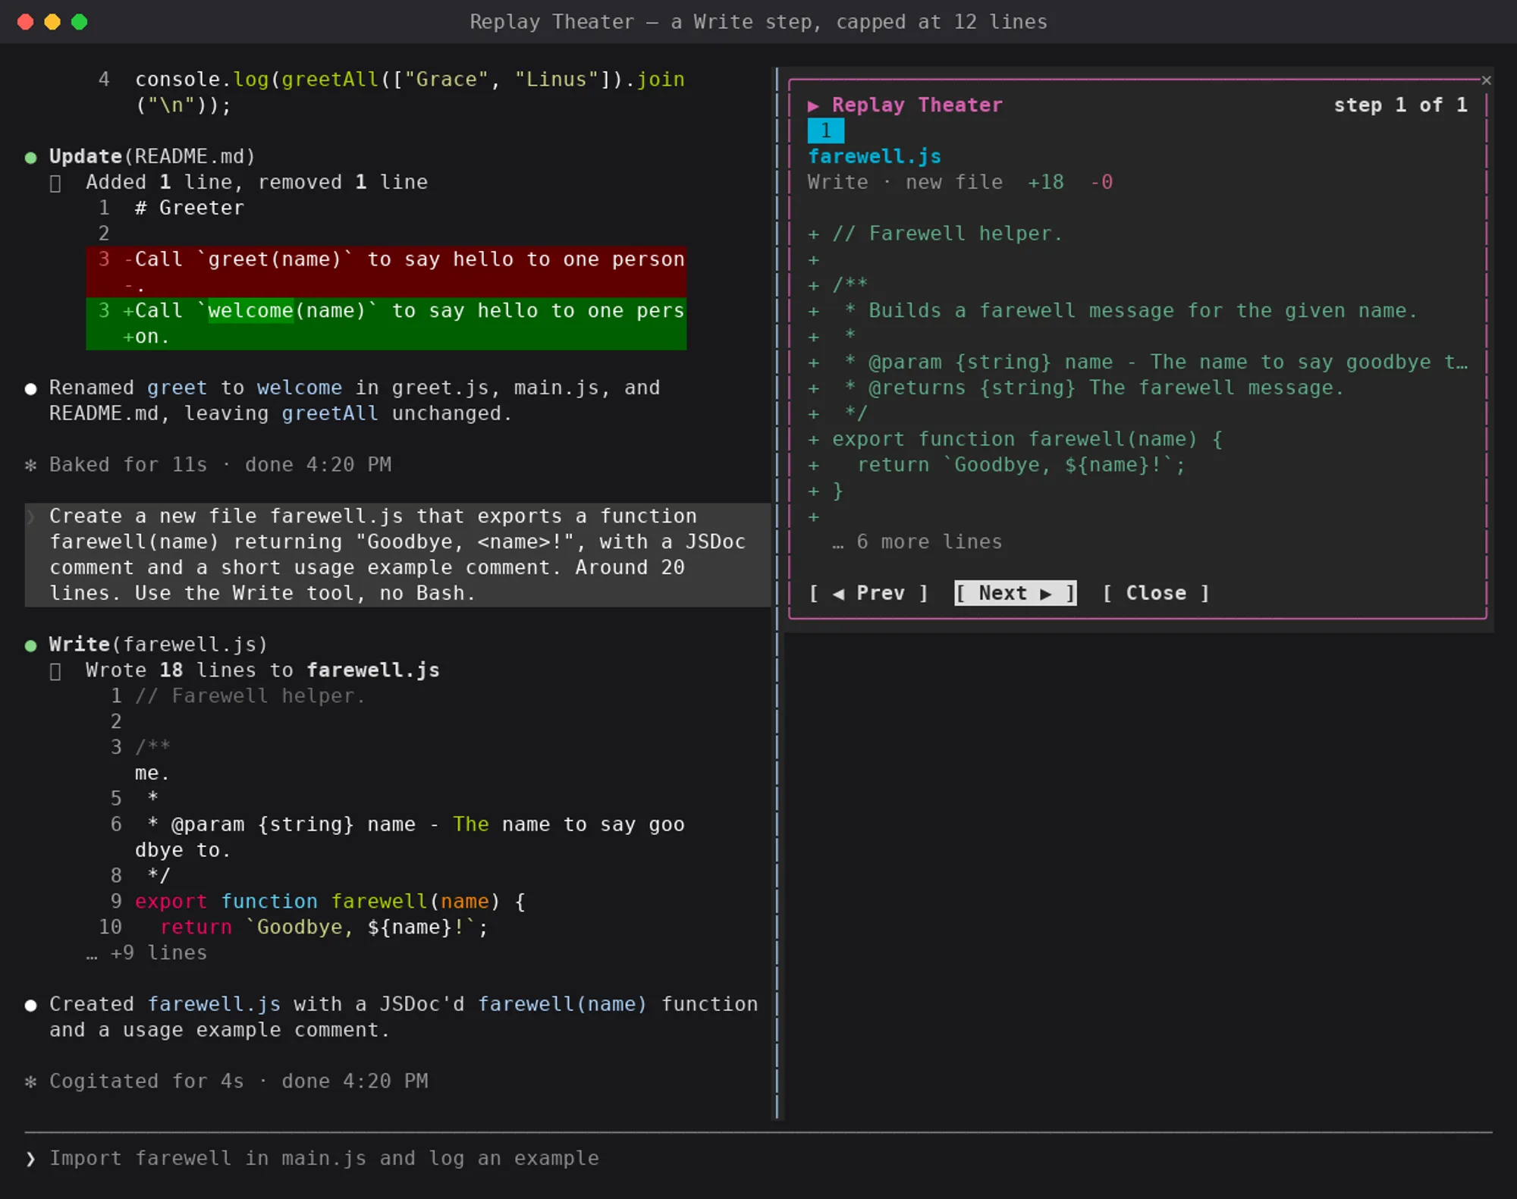Click the prompt chevron at the input line
The width and height of the screenshot is (1517, 1199).
tap(30, 1158)
